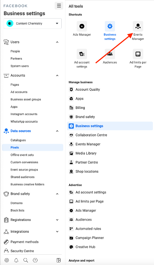Open Ad limits per Page shortcut
Screen dimensions: 154x265
[x=138, y=54]
